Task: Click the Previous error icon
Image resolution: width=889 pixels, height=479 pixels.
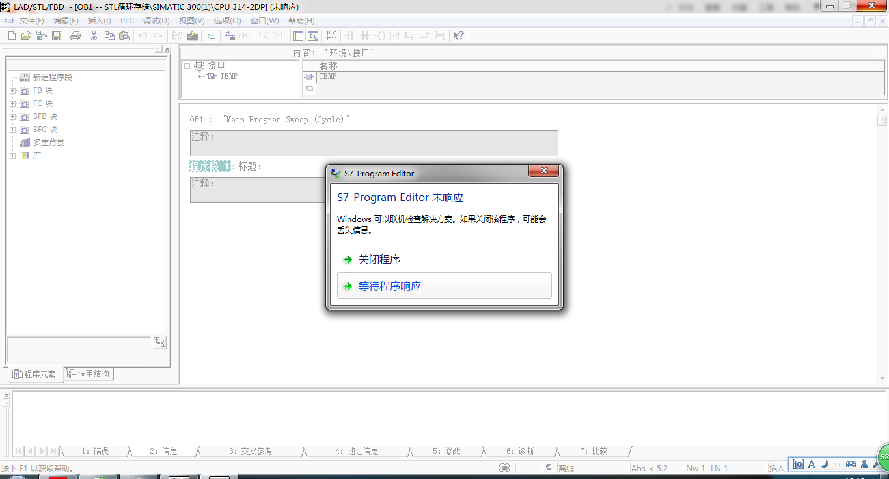Action: [x=264, y=36]
